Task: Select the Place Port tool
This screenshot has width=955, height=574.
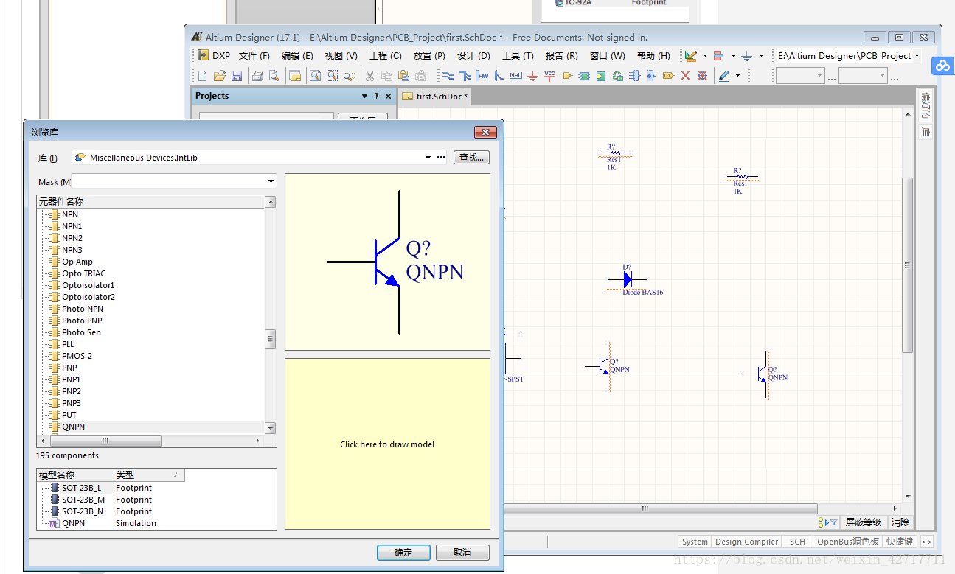Action: pos(668,76)
